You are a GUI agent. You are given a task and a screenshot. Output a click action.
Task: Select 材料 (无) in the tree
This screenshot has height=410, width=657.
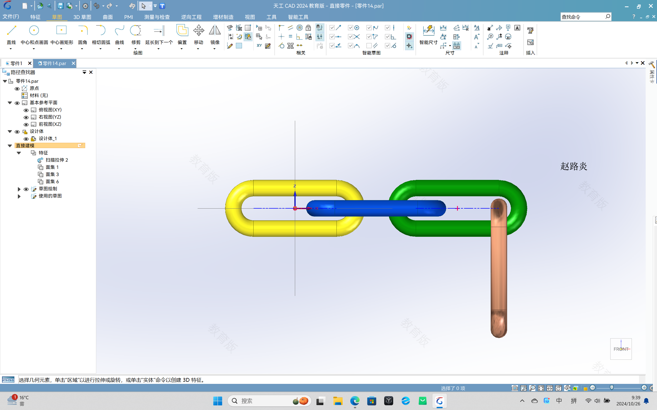(x=39, y=95)
